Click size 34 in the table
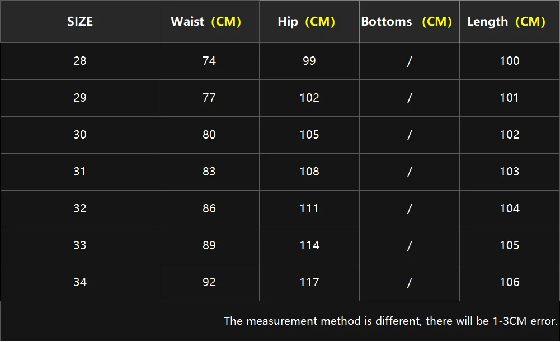This screenshot has width=560, height=342. click(x=80, y=282)
